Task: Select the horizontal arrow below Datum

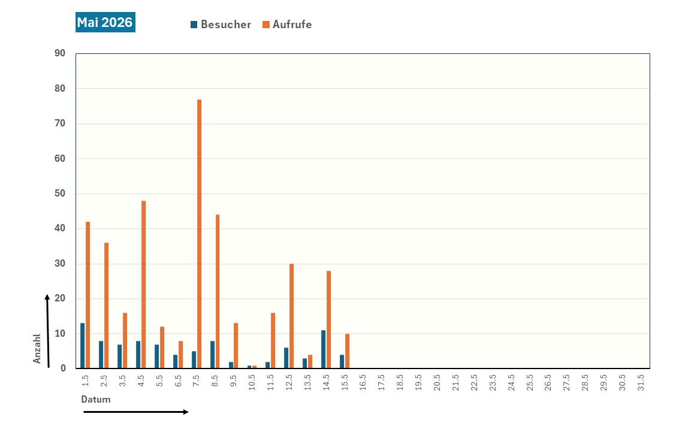Action: point(136,412)
